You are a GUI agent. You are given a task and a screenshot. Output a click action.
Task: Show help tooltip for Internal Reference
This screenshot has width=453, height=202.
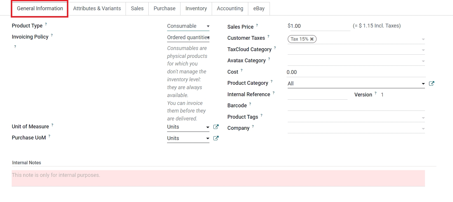coord(274,93)
